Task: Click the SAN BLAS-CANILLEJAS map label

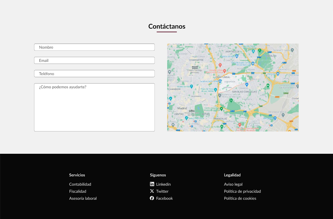Action: 244,92
